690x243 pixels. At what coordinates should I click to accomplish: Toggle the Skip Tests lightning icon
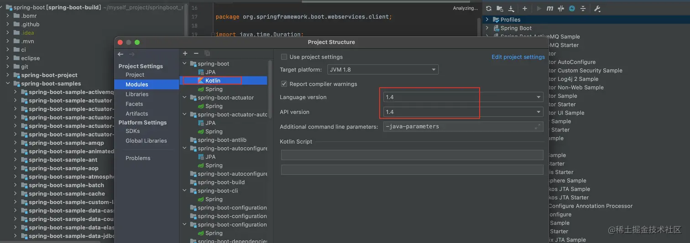572,9
